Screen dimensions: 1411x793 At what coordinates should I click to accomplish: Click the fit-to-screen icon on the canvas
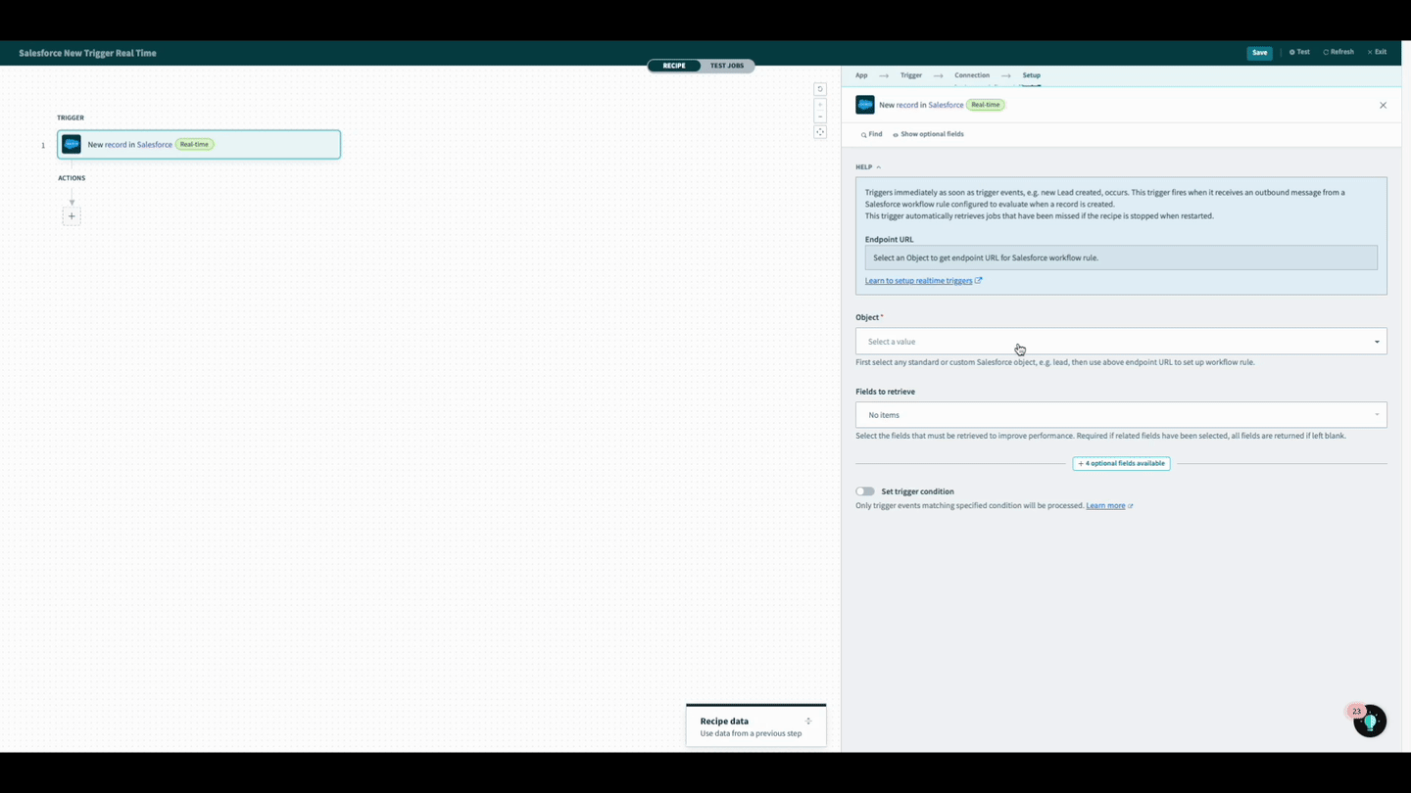point(820,132)
